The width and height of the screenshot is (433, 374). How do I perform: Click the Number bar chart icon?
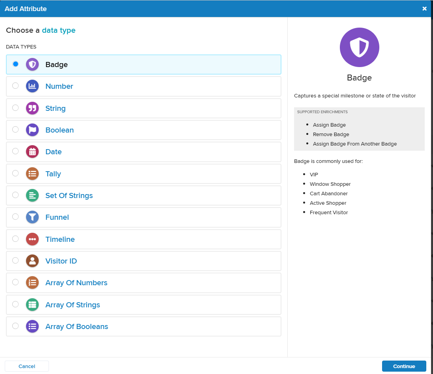point(32,86)
